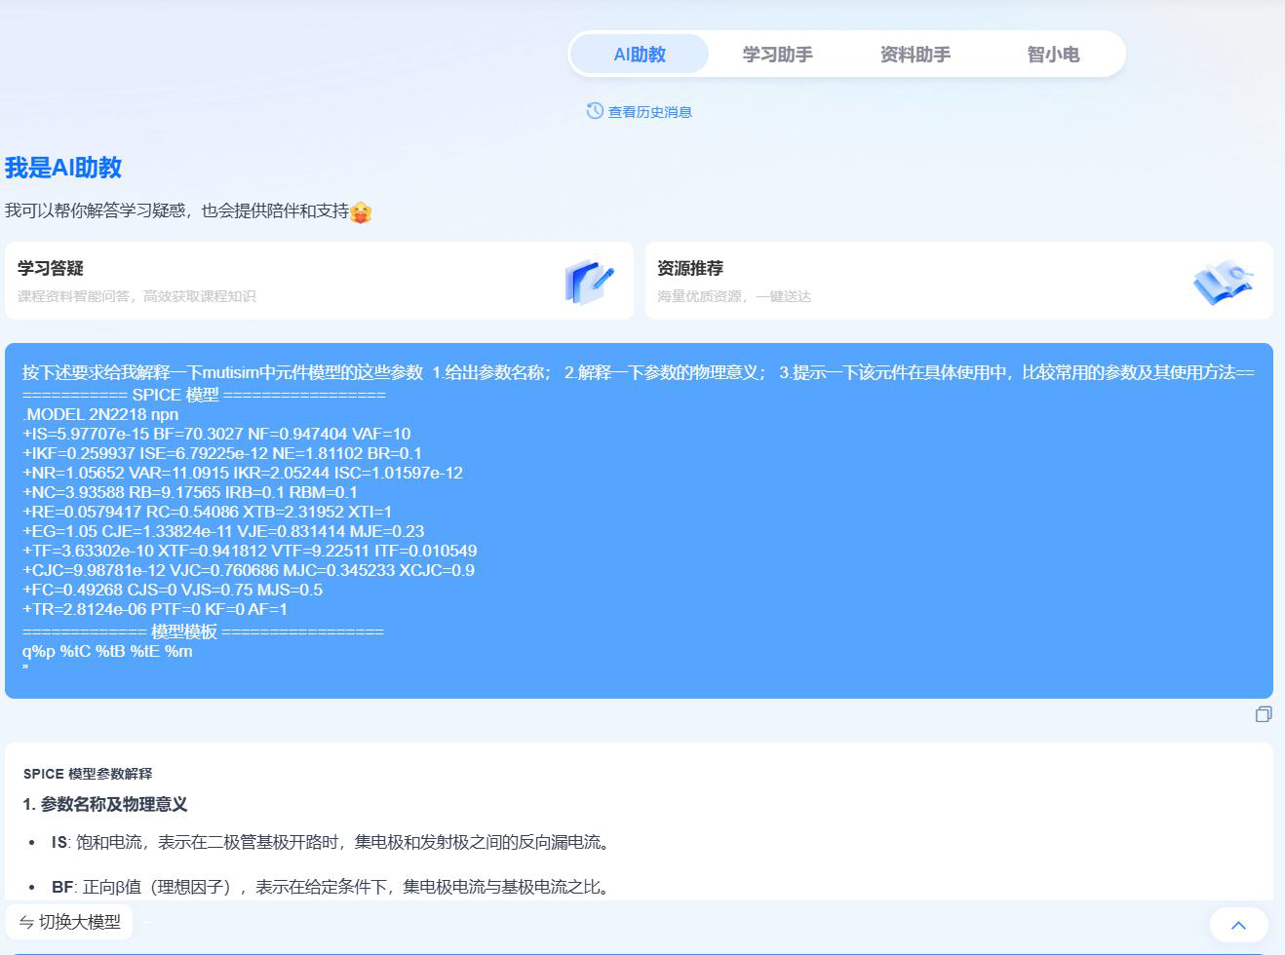Click the line starting with +TR=2.8124e-06

tap(155, 609)
